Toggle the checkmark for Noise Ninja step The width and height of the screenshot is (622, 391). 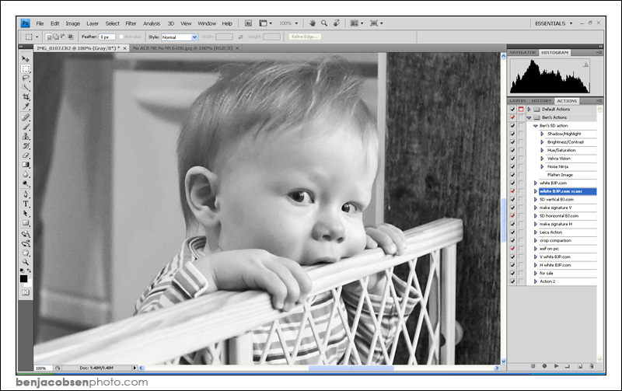click(512, 166)
